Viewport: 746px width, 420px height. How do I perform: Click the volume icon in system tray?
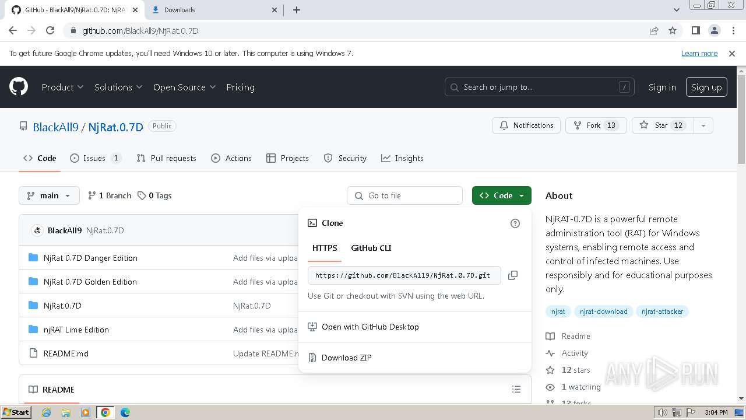(663, 412)
